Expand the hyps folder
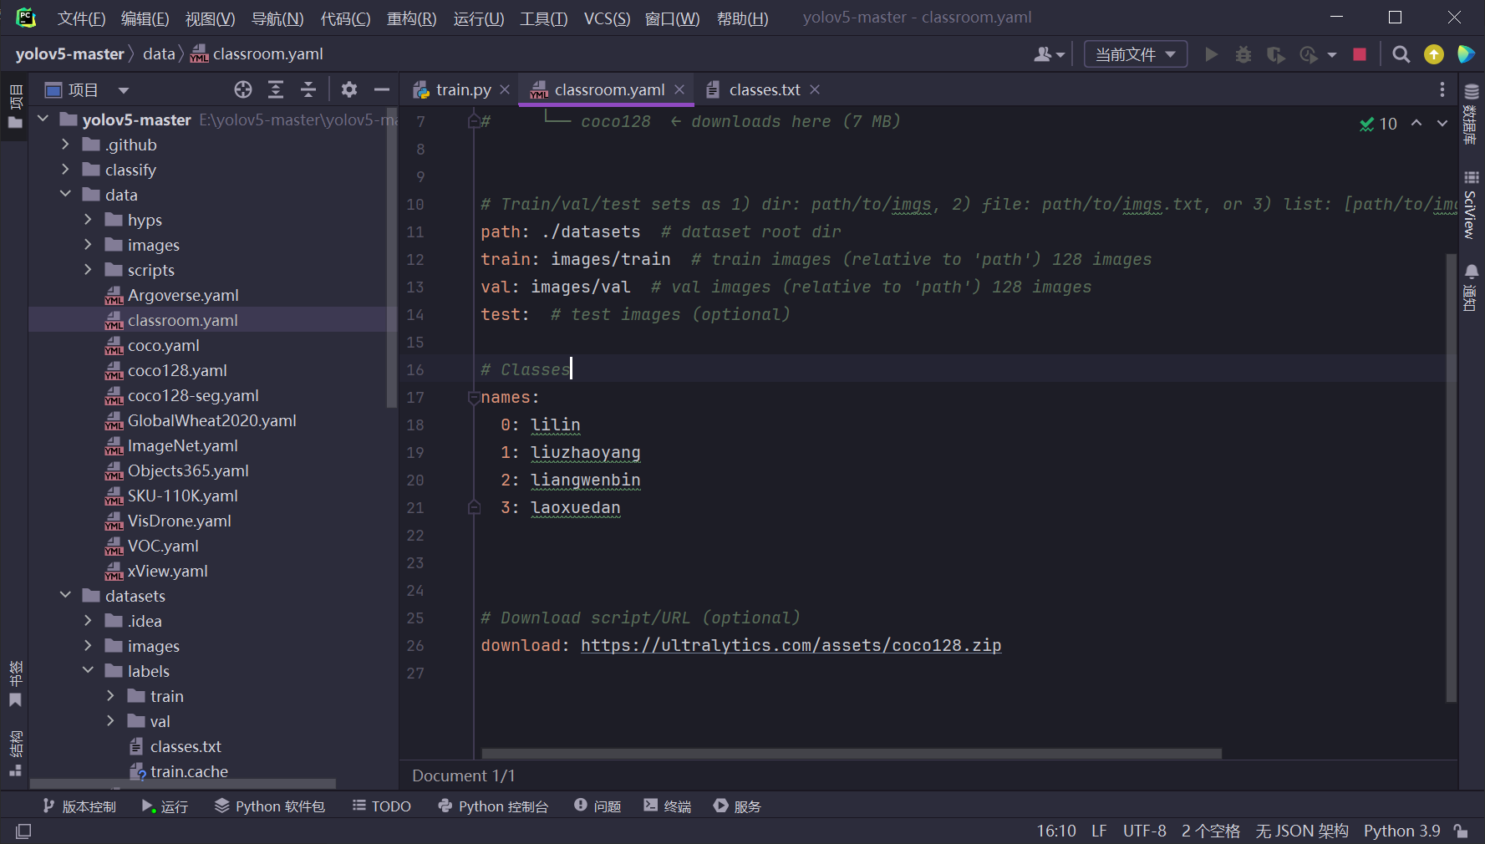Screen dimensions: 1485x844 [88, 220]
